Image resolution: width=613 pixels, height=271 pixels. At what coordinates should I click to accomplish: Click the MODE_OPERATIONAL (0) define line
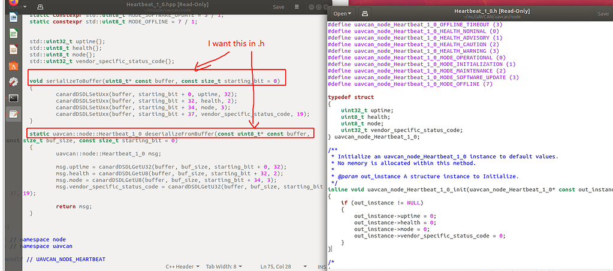click(416, 58)
